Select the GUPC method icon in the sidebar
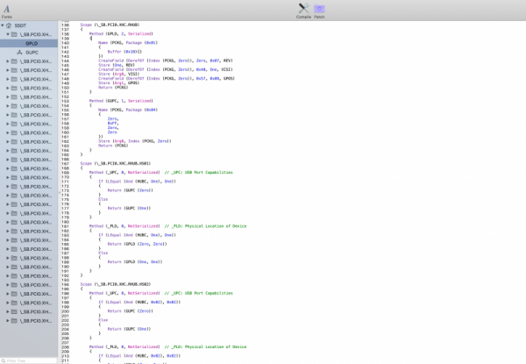This screenshot has width=526, height=364. [19, 52]
